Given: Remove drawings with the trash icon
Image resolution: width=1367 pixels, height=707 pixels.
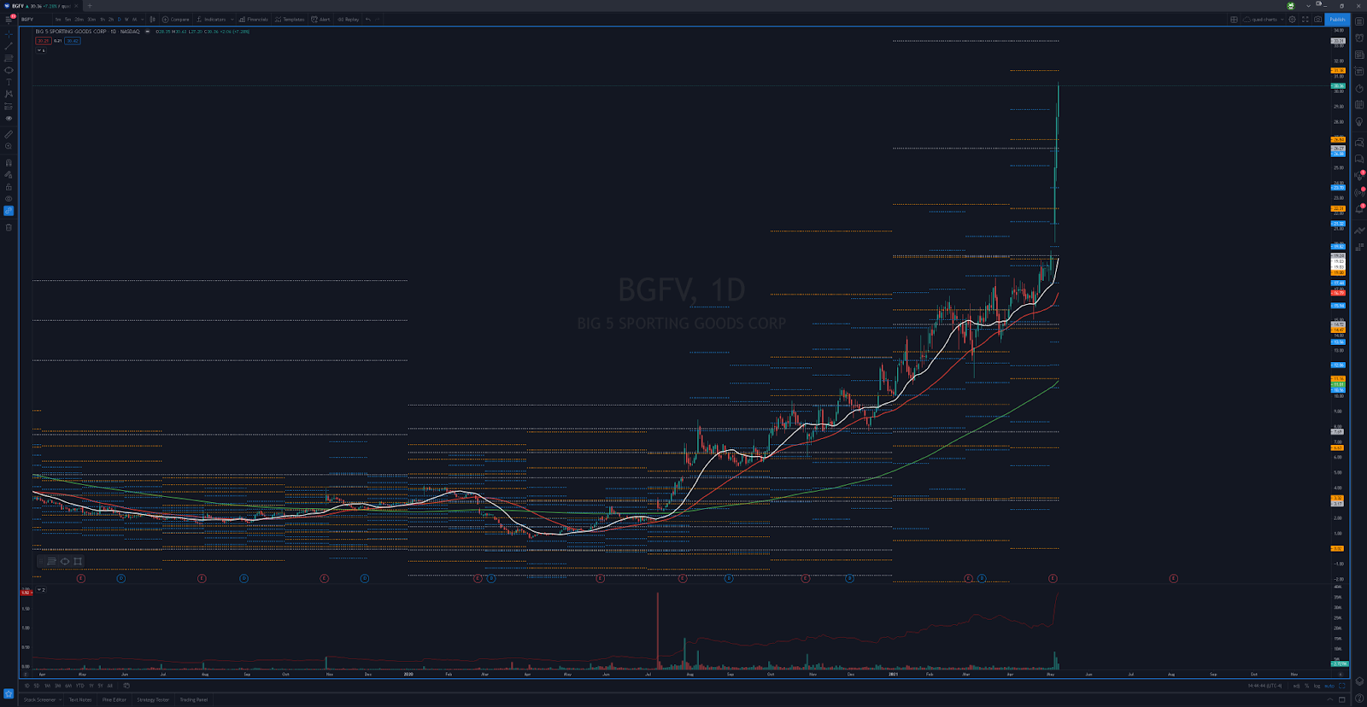Looking at the screenshot, I should click(9, 227).
